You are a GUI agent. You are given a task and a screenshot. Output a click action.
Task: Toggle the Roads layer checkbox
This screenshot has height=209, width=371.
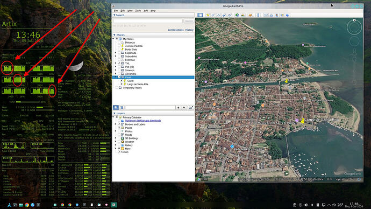(x=119, y=135)
